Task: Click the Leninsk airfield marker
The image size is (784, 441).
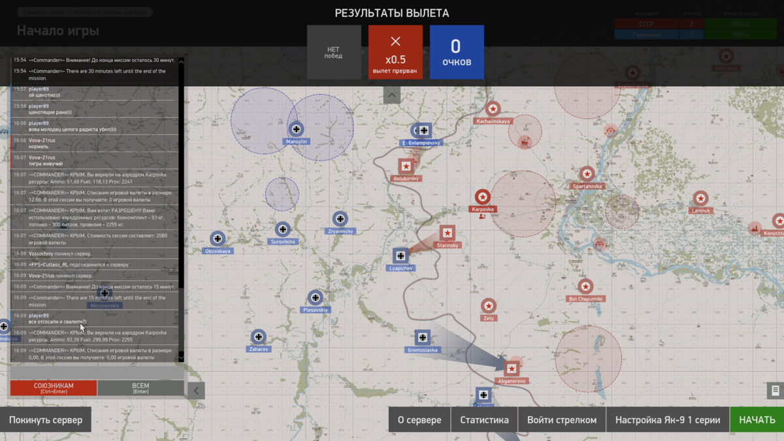Action: [700, 198]
